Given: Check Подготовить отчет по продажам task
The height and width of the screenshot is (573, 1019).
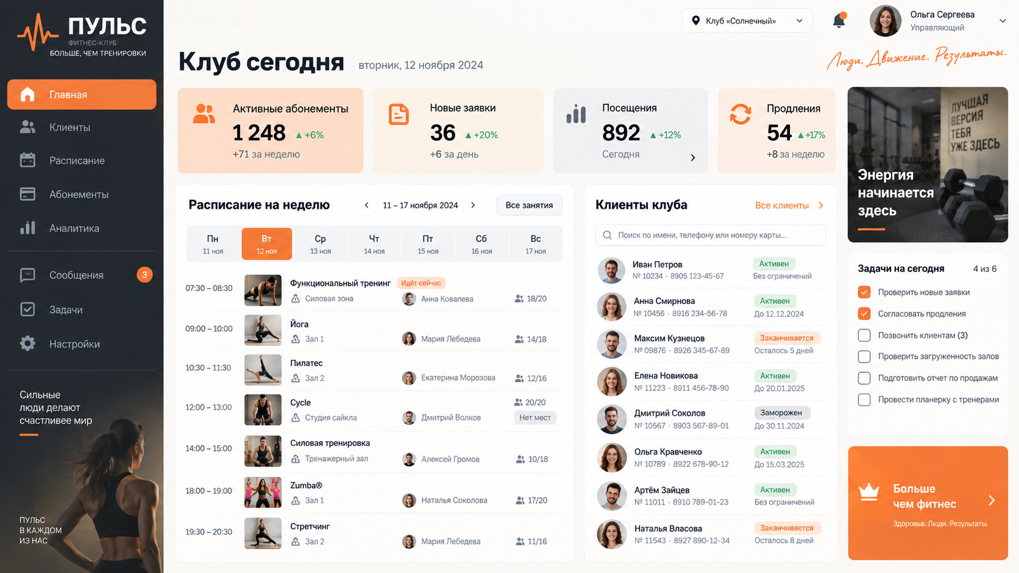Looking at the screenshot, I should [x=864, y=378].
